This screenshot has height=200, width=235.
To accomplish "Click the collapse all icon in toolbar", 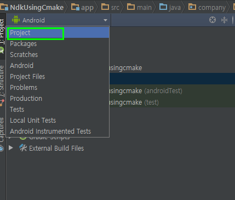I will (224, 20).
